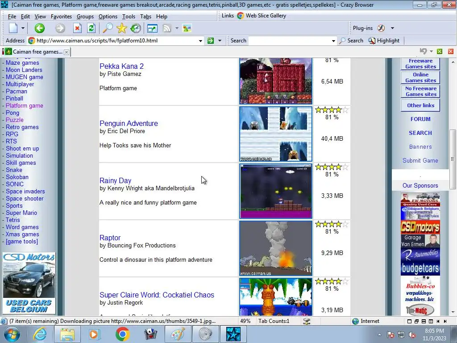
Task: Click the Penguin Adventure screenshot thumbnail
Action: pos(276,134)
